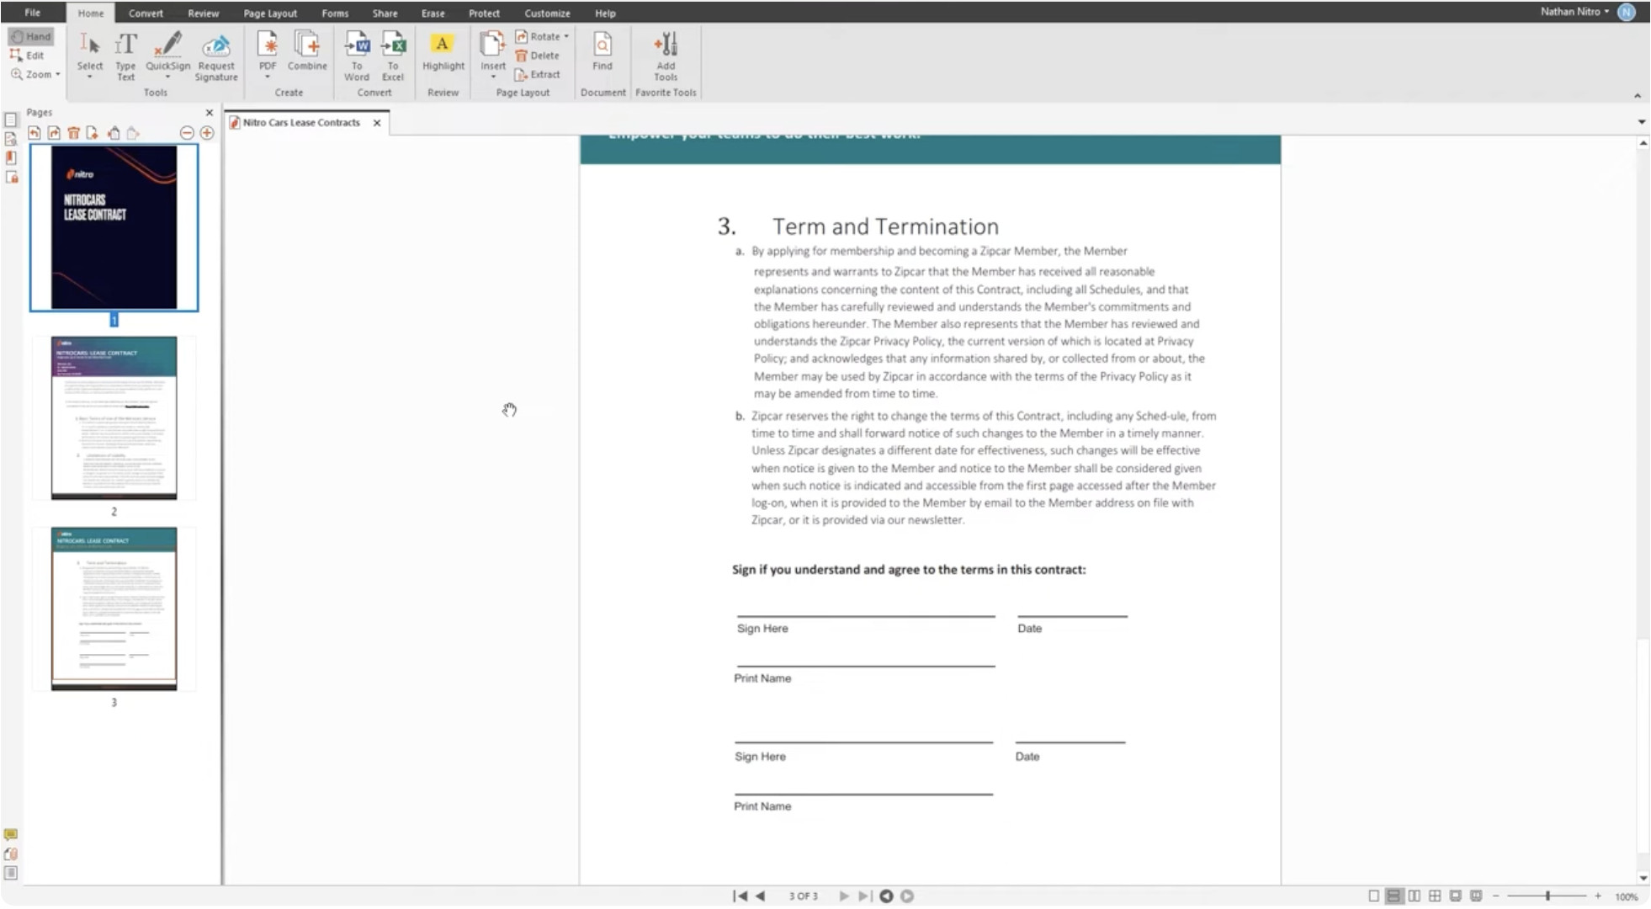This screenshot has height=909, width=1651.
Task: Go back to previous view
Action: (x=886, y=896)
